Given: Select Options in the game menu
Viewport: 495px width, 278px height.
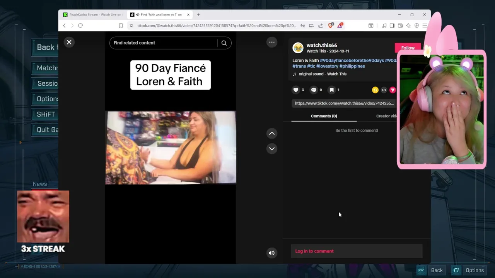Looking at the screenshot, I should pyautogui.click(x=46, y=99).
